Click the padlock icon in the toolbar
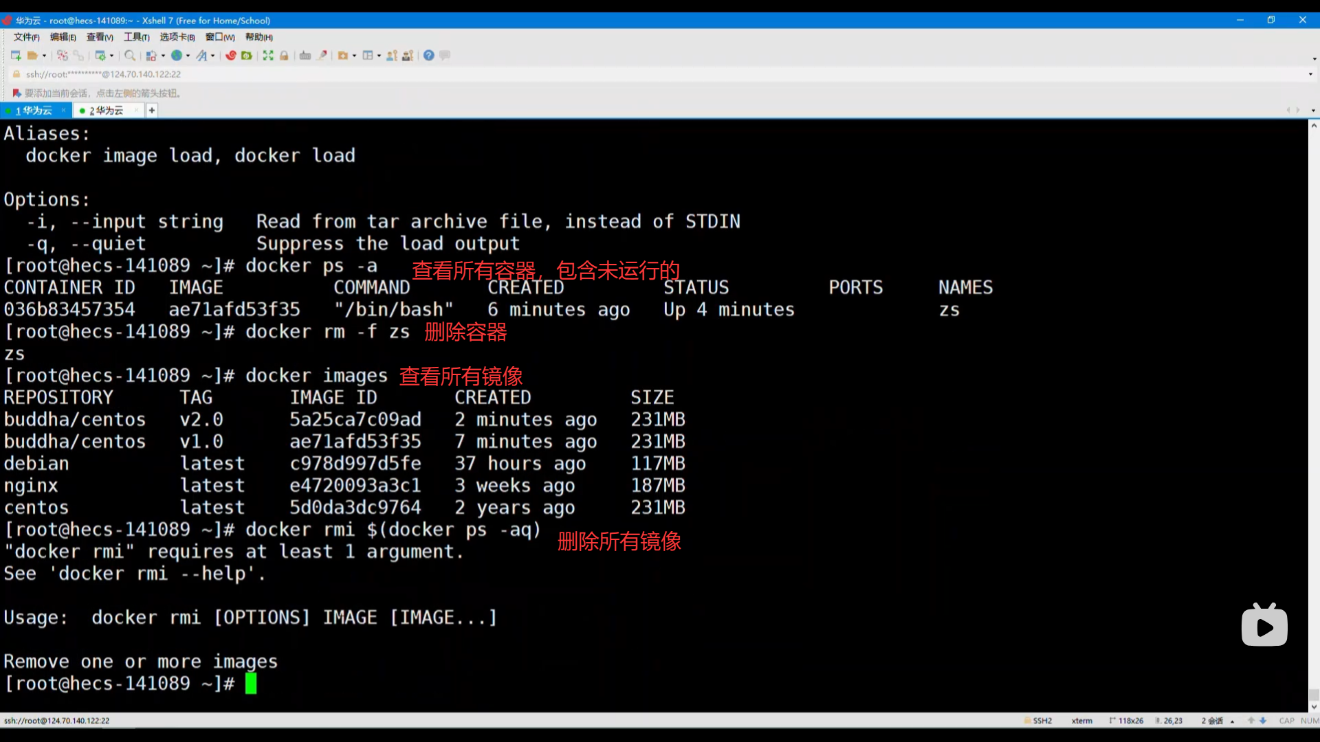 pos(284,56)
